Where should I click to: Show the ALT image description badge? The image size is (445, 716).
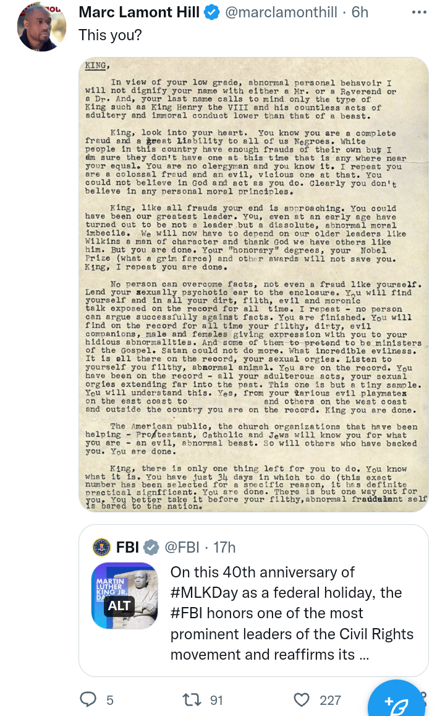(x=120, y=605)
